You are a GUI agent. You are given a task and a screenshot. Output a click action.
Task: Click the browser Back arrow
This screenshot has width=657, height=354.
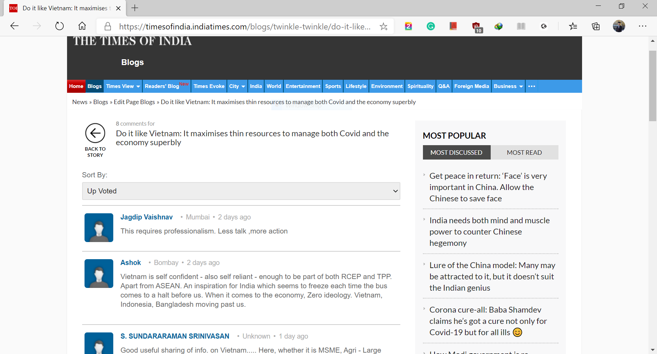[14, 26]
